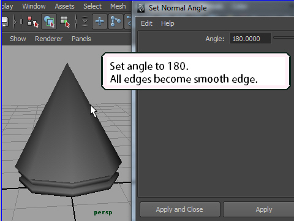Collapse the toolbar handle right of the component type icon
Viewport: 294px width, 221px height.
point(76,21)
